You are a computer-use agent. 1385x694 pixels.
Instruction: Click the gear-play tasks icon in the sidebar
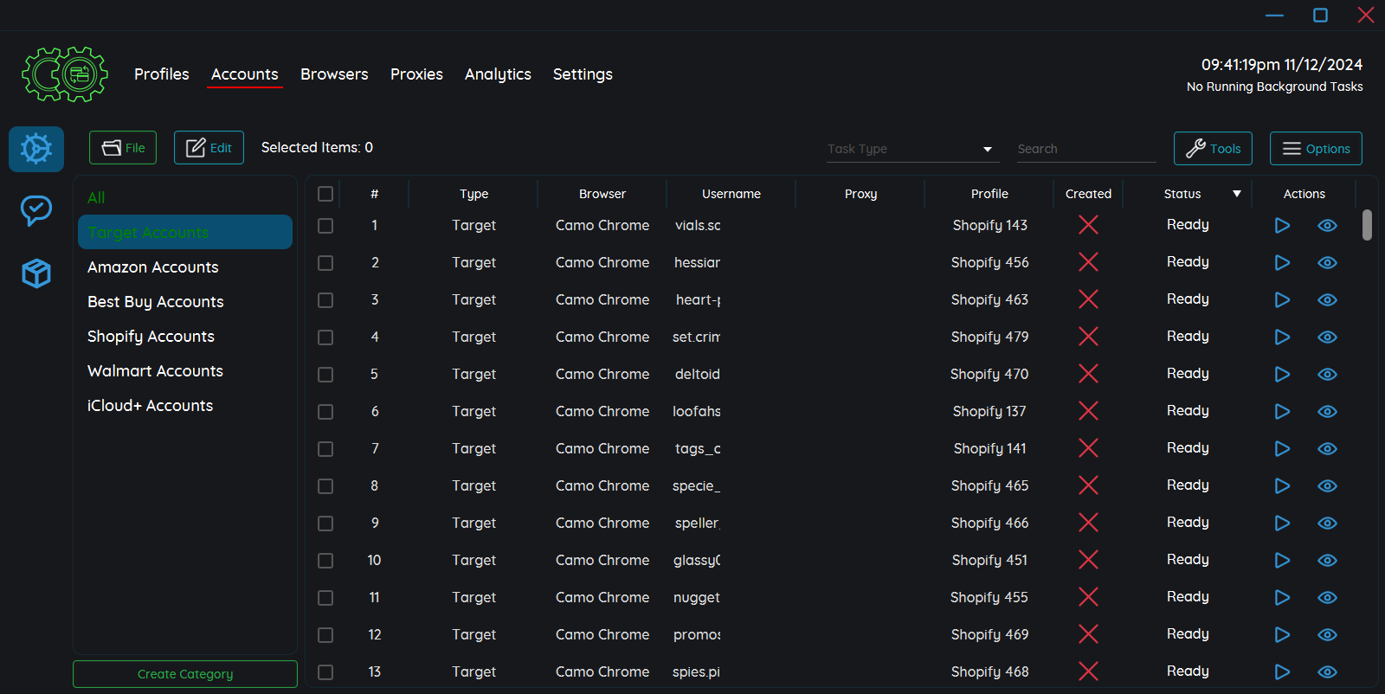click(36, 149)
